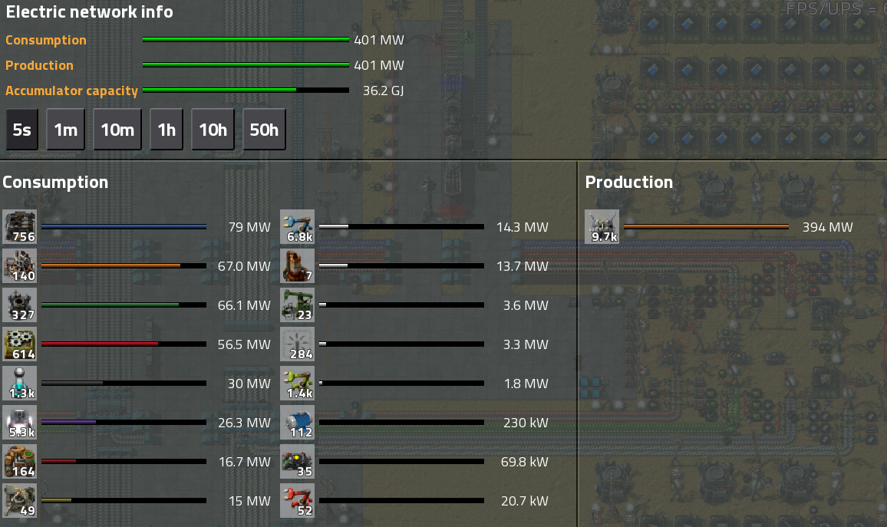Click the "1.8 MW" consumption value

[x=526, y=384]
